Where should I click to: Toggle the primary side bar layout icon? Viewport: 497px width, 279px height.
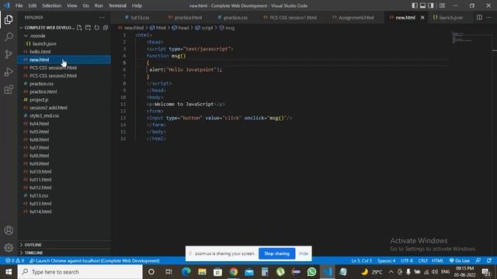415,5
